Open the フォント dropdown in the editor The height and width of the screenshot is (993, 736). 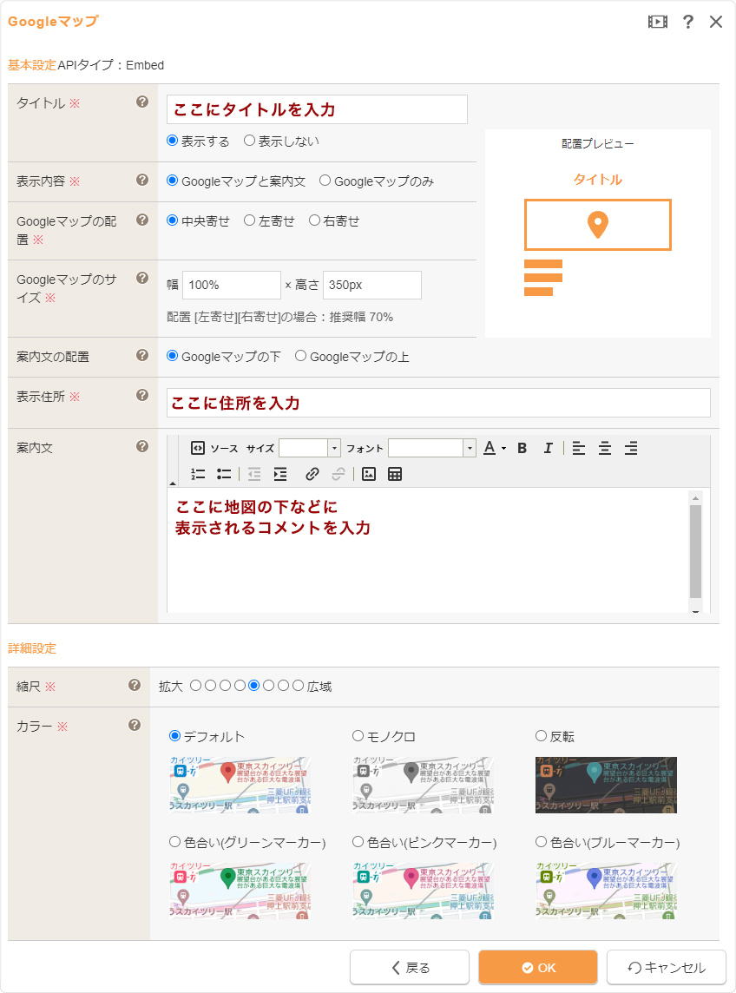[x=470, y=448]
